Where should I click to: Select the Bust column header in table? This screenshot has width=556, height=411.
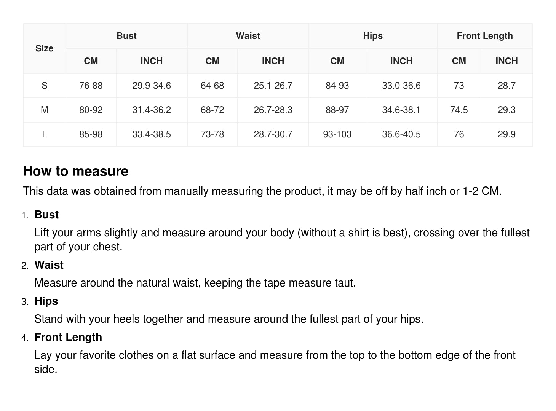126,36
